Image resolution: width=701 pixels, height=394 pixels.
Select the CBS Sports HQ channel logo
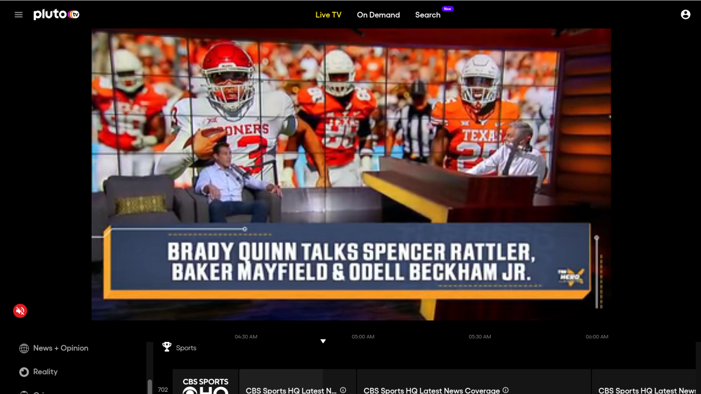(205, 386)
